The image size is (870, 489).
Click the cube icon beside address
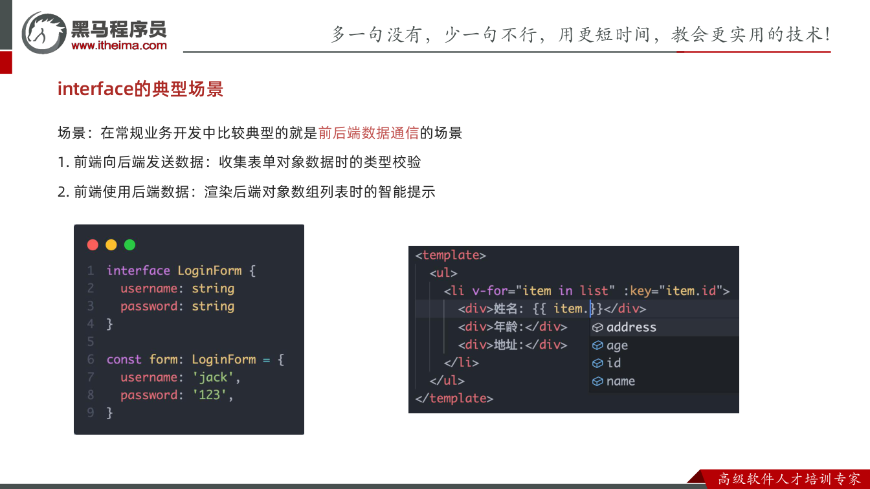pyautogui.click(x=597, y=327)
